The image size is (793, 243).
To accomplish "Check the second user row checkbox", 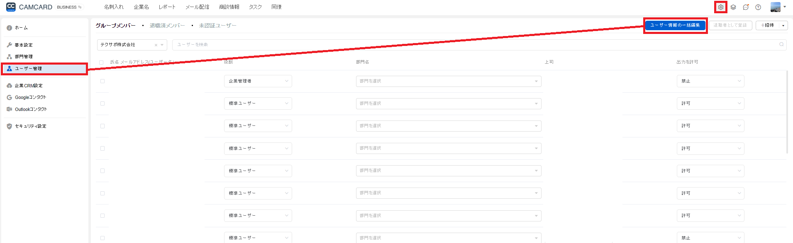I will pos(102,103).
